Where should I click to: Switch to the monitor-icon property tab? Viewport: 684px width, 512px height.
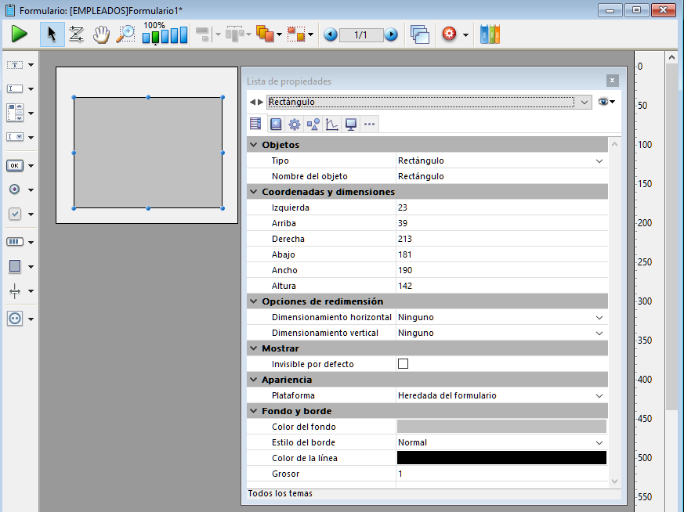tap(351, 124)
